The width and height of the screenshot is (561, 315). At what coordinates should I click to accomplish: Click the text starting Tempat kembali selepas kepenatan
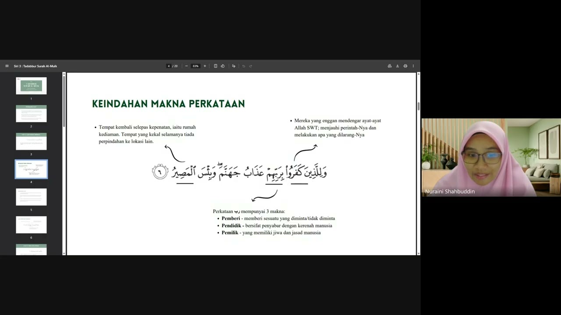[147, 134]
